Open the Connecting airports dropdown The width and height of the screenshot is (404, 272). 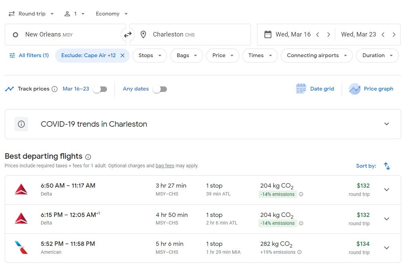(316, 55)
